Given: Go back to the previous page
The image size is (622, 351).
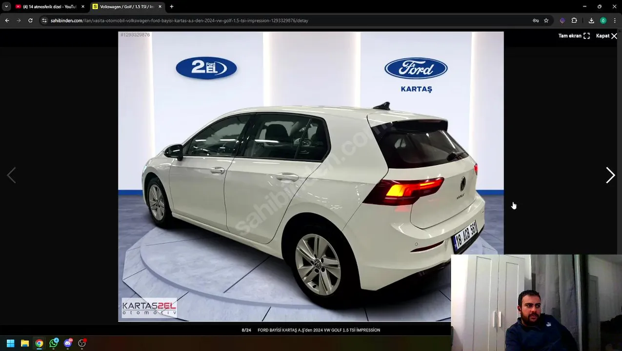Looking at the screenshot, I should tap(7, 20).
